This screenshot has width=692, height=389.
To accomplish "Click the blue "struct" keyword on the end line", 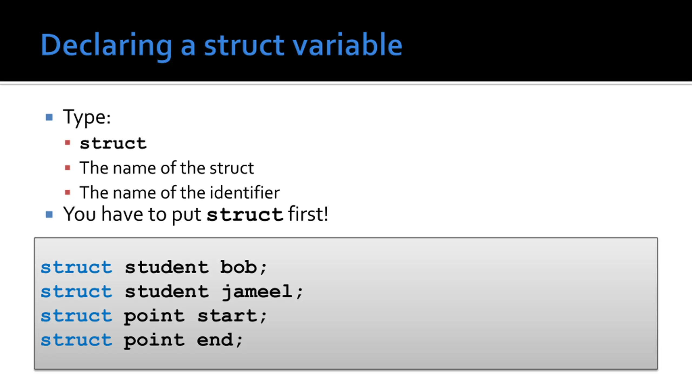I will pyautogui.click(x=76, y=340).
